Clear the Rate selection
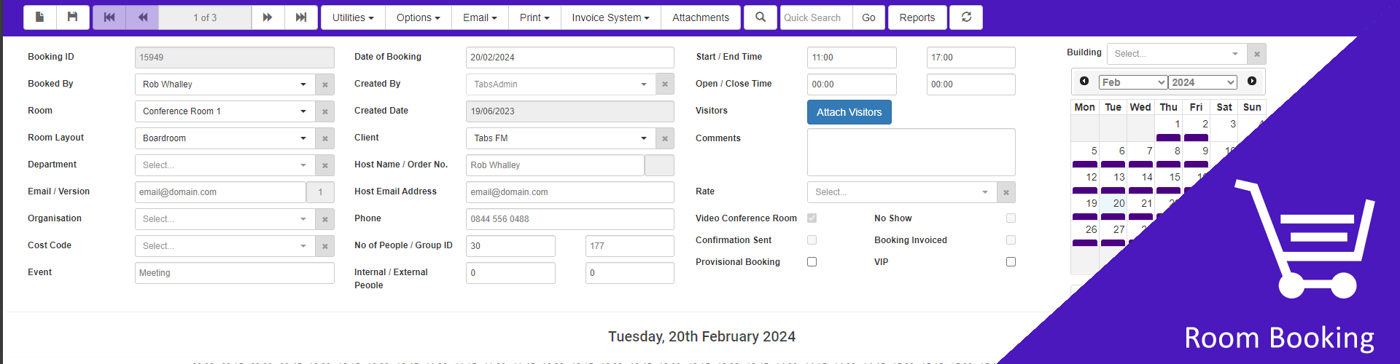1400x364 pixels. point(1006,192)
